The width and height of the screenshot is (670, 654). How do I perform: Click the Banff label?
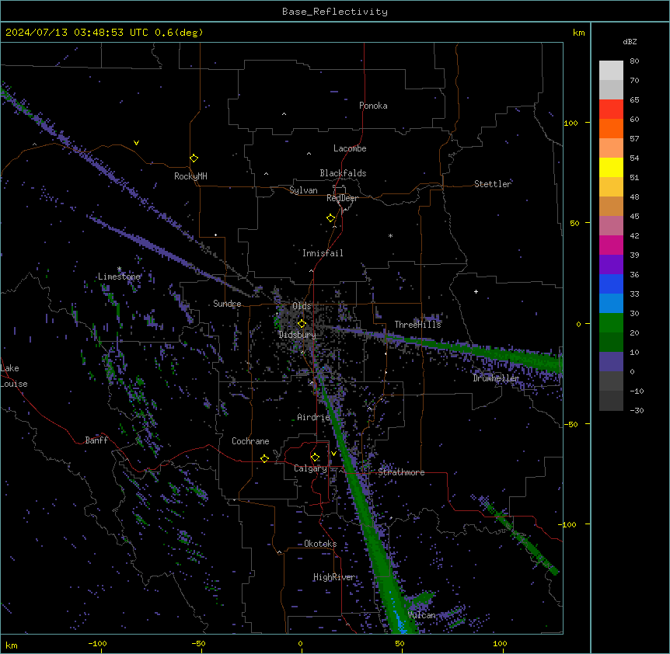(96, 440)
